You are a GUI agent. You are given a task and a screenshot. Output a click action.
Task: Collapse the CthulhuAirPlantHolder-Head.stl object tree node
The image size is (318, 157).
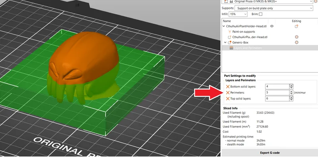pos(224,26)
